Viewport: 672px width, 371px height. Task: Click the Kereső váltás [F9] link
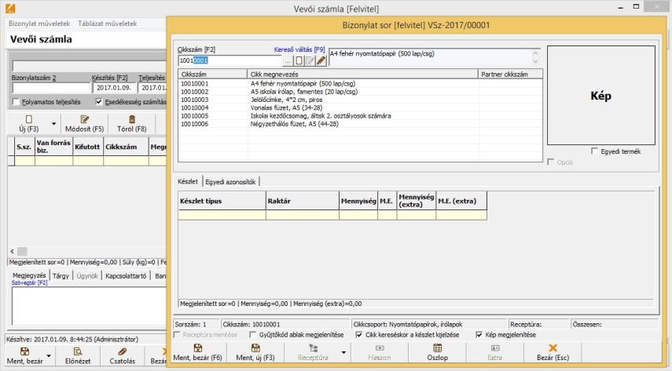(x=299, y=49)
